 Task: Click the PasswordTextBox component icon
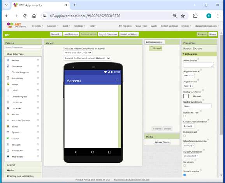coord(8,120)
